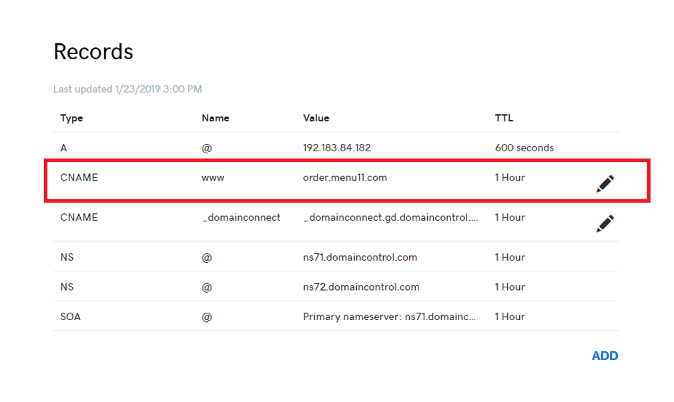Image resolution: width=674 pixels, height=402 pixels.
Task: Click the CNAME type cell for _domainconnect
Action: click(79, 217)
